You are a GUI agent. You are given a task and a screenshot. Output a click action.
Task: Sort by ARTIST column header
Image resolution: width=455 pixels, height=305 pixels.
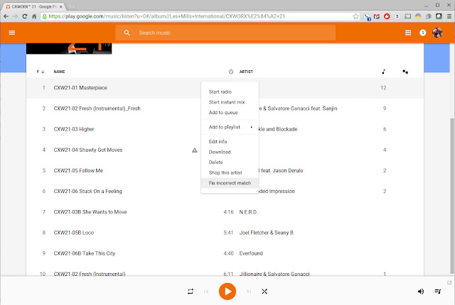point(246,72)
